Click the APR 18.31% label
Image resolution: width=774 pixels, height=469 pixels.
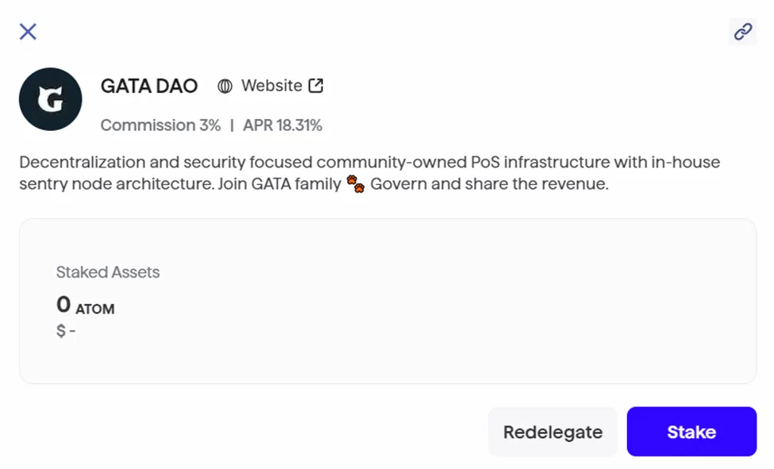[283, 125]
